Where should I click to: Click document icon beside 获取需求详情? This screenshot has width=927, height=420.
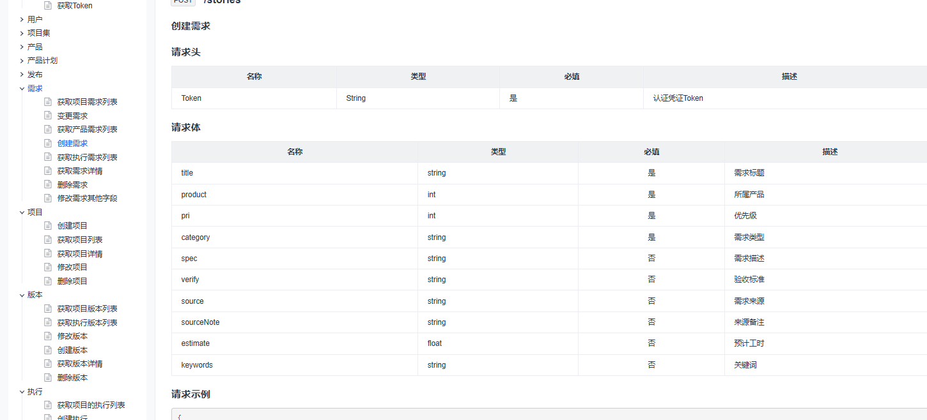(47, 170)
